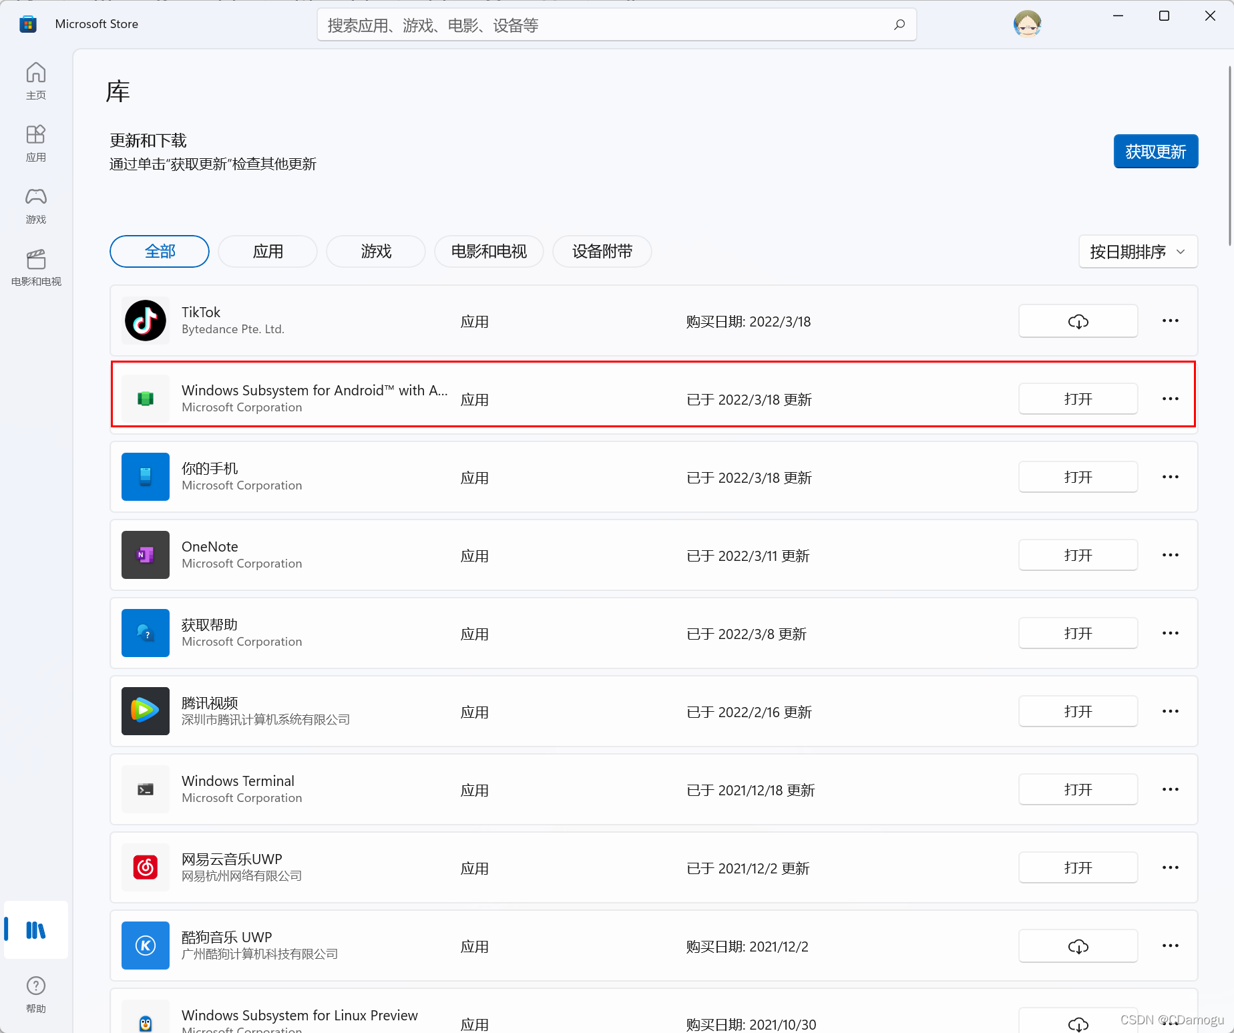Click the TikTok app name text
This screenshot has height=1033, width=1234.
tap(201, 312)
